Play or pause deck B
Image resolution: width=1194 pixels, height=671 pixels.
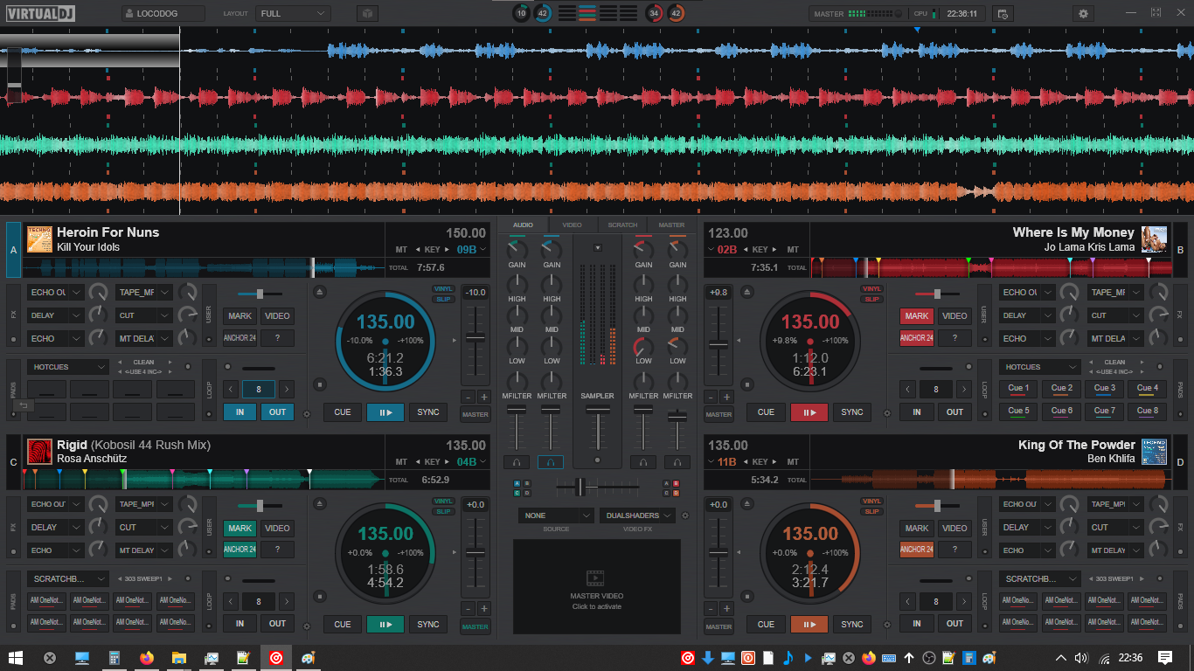click(809, 412)
